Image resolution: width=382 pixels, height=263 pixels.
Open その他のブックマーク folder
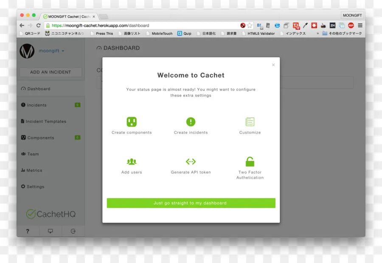[x=342, y=34]
